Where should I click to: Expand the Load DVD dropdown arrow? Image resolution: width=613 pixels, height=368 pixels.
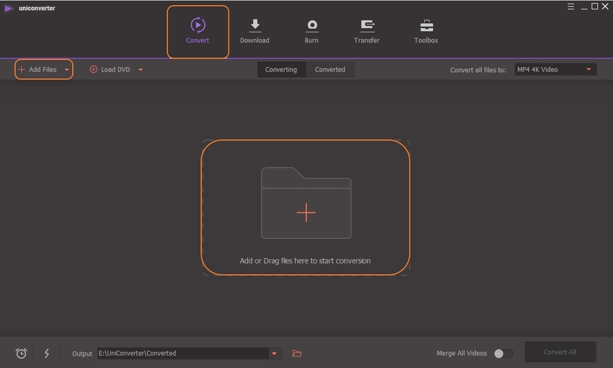point(141,70)
